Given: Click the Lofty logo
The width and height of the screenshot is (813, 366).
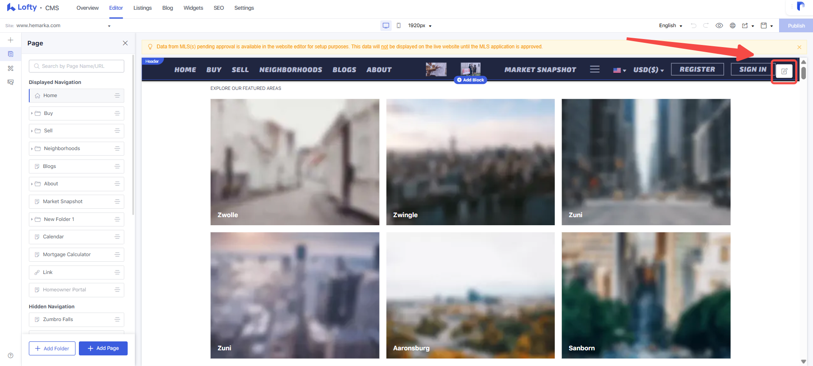Looking at the screenshot, I should [22, 8].
